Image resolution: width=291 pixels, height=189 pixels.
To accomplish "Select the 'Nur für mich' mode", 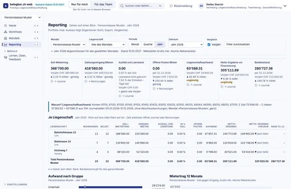I will (x=80, y=4).
